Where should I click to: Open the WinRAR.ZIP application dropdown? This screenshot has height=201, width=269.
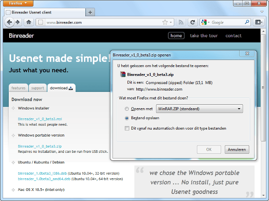click(200, 109)
